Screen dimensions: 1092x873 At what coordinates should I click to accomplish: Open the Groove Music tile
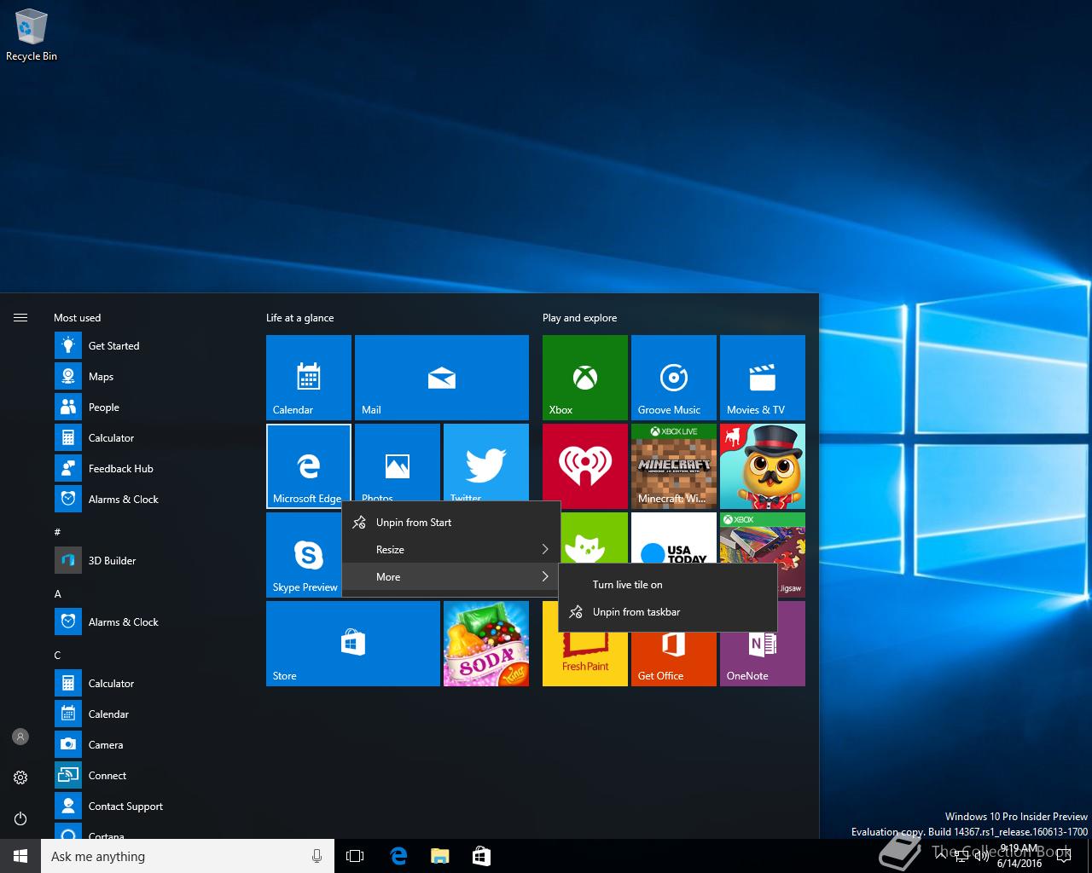(674, 377)
